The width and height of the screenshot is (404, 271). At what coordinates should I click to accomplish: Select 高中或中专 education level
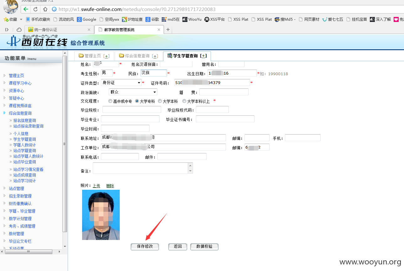(110, 101)
